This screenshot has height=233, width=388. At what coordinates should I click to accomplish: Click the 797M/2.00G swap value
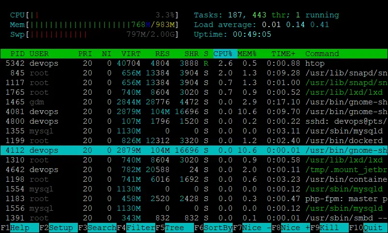[150, 34]
